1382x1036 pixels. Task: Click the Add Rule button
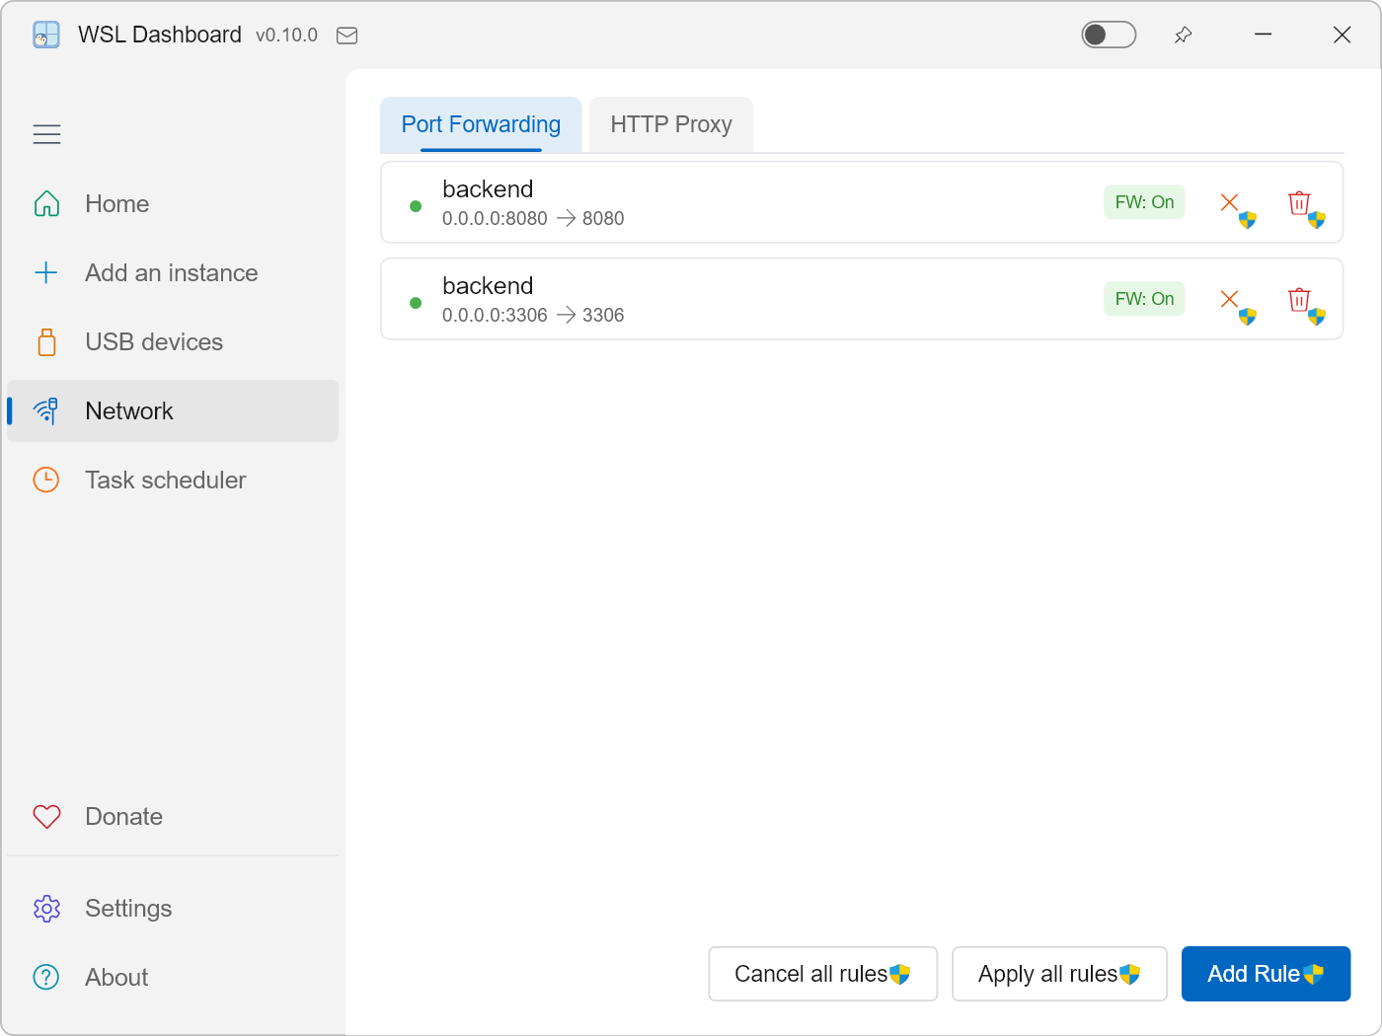point(1266,974)
